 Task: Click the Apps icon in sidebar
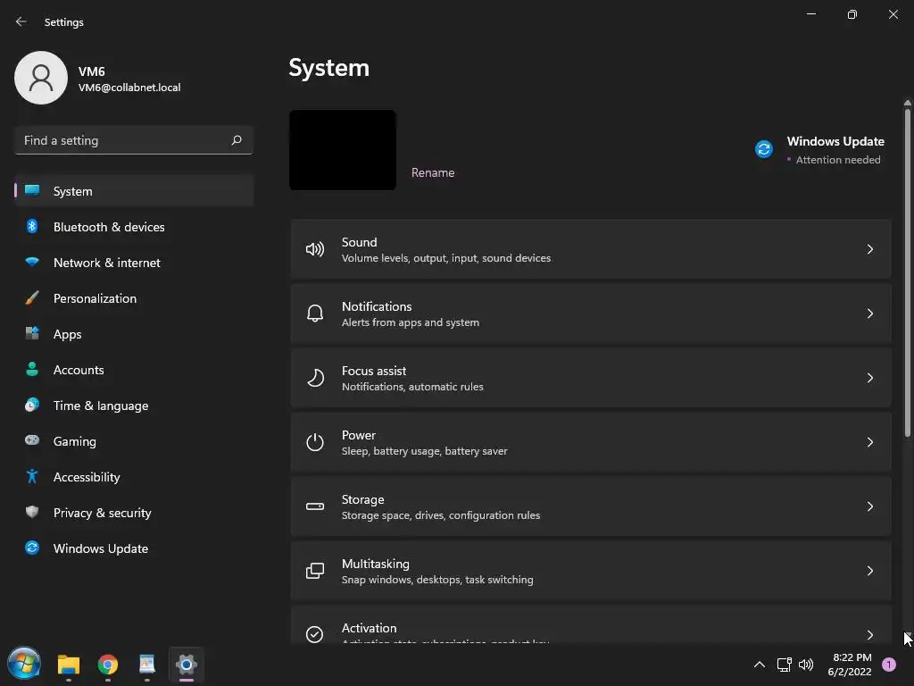32,334
